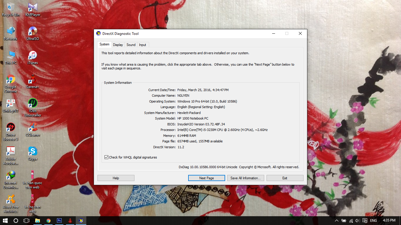Click the 6144MB RAM value
The height and width of the screenshot is (225, 401).
click(187, 136)
